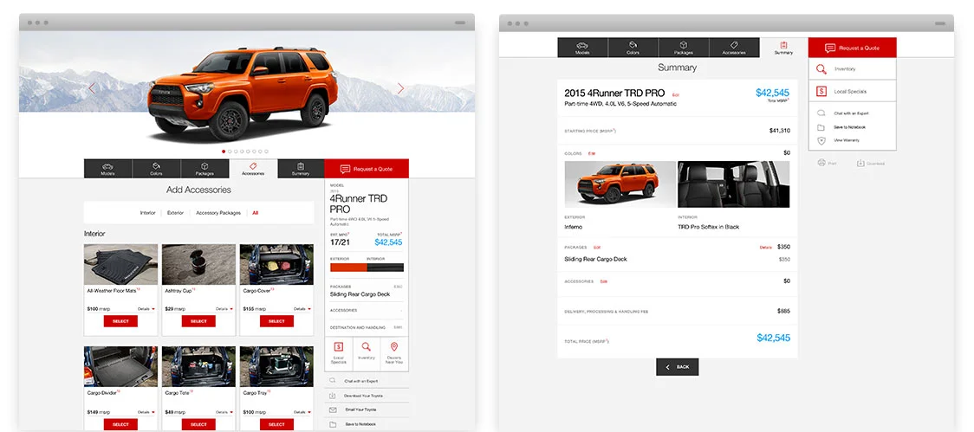
Task: Select the Cargo Tote accessory
Action: point(198,424)
